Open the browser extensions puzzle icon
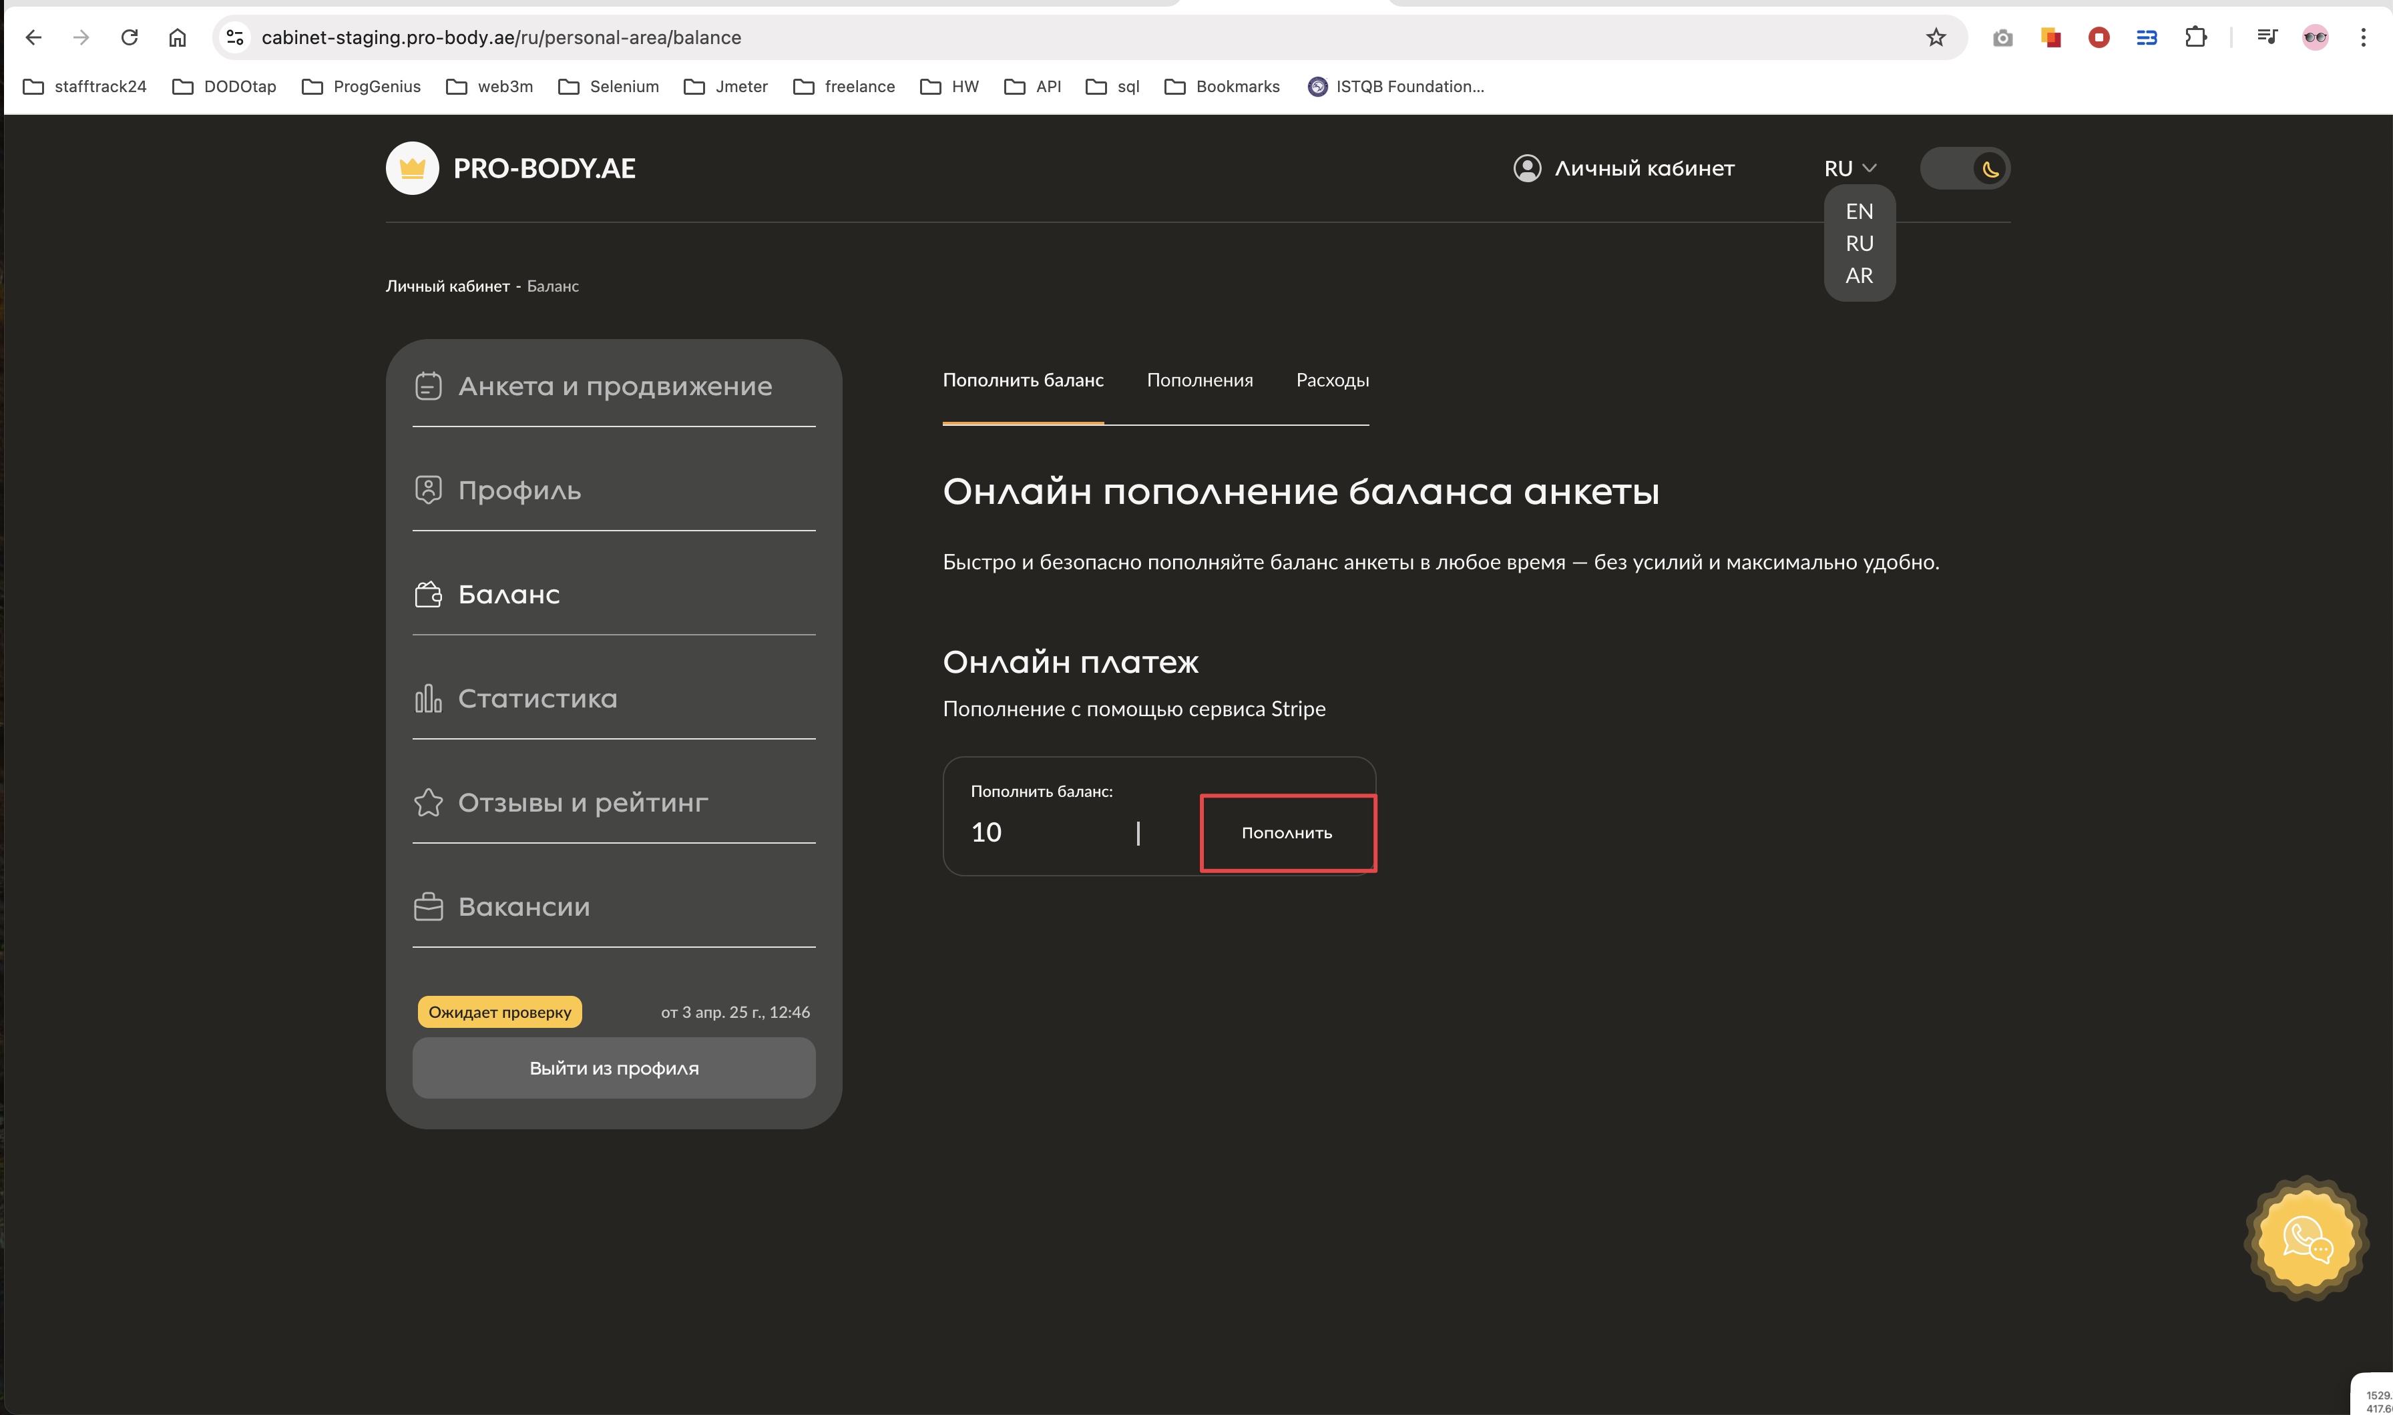The width and height of the screenshot is (2393, 1415). click(x=2195, y=37)
